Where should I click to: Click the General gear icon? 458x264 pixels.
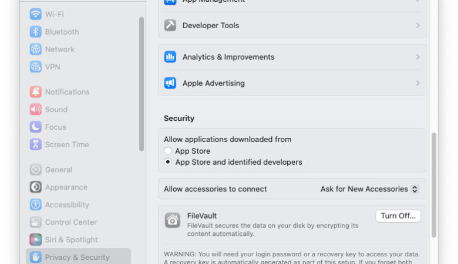pos(35,170)
